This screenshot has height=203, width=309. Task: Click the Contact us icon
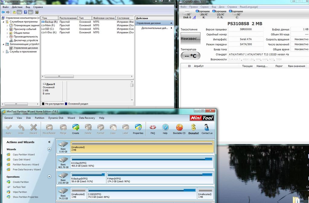(207, 128)
